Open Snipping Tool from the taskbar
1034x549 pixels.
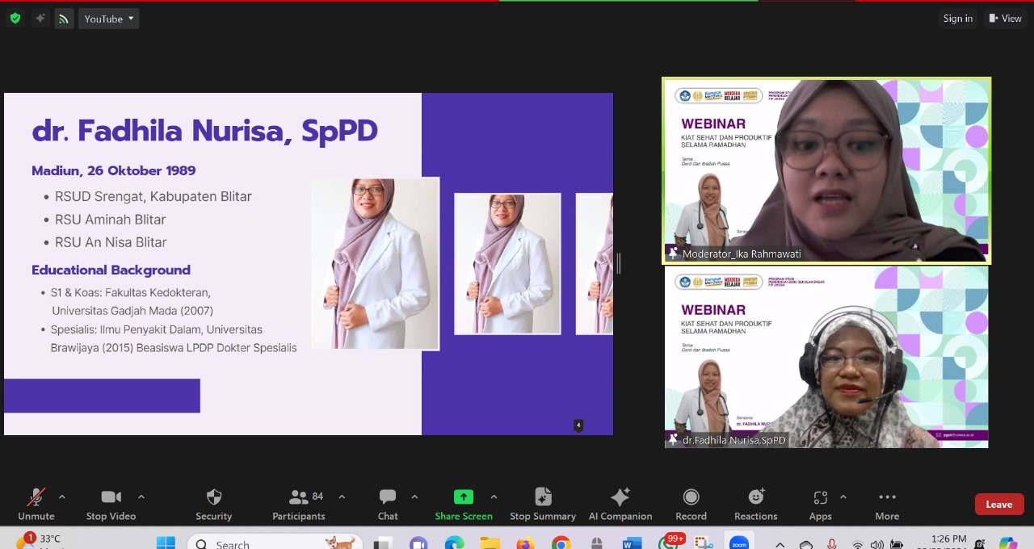click(x=704, y=543)
